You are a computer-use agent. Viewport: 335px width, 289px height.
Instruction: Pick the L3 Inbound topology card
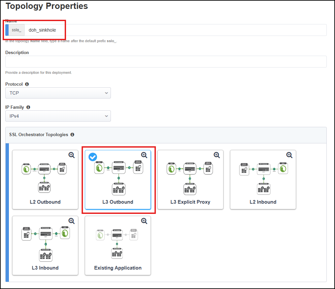click(x=45, y=246)
